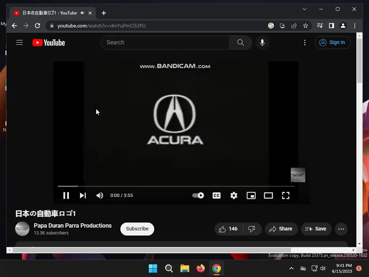
Task: Select the 日本の自動車ロゴ1 YouTube tab
Action: tap(53, 13)
